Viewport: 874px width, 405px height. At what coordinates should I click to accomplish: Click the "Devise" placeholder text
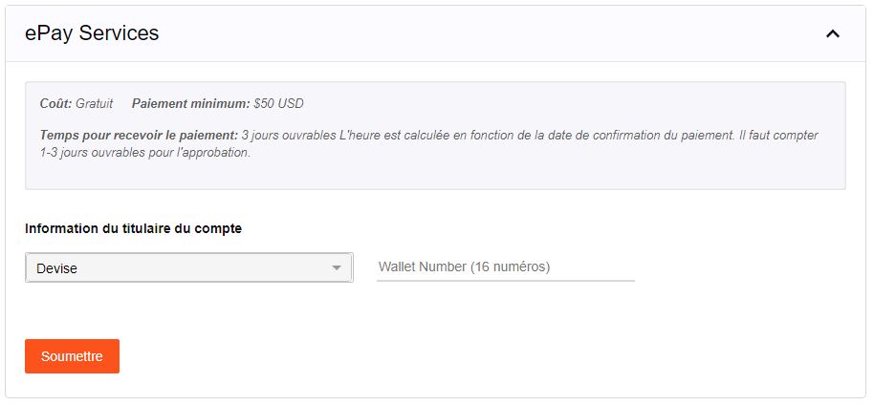[56, 268]
